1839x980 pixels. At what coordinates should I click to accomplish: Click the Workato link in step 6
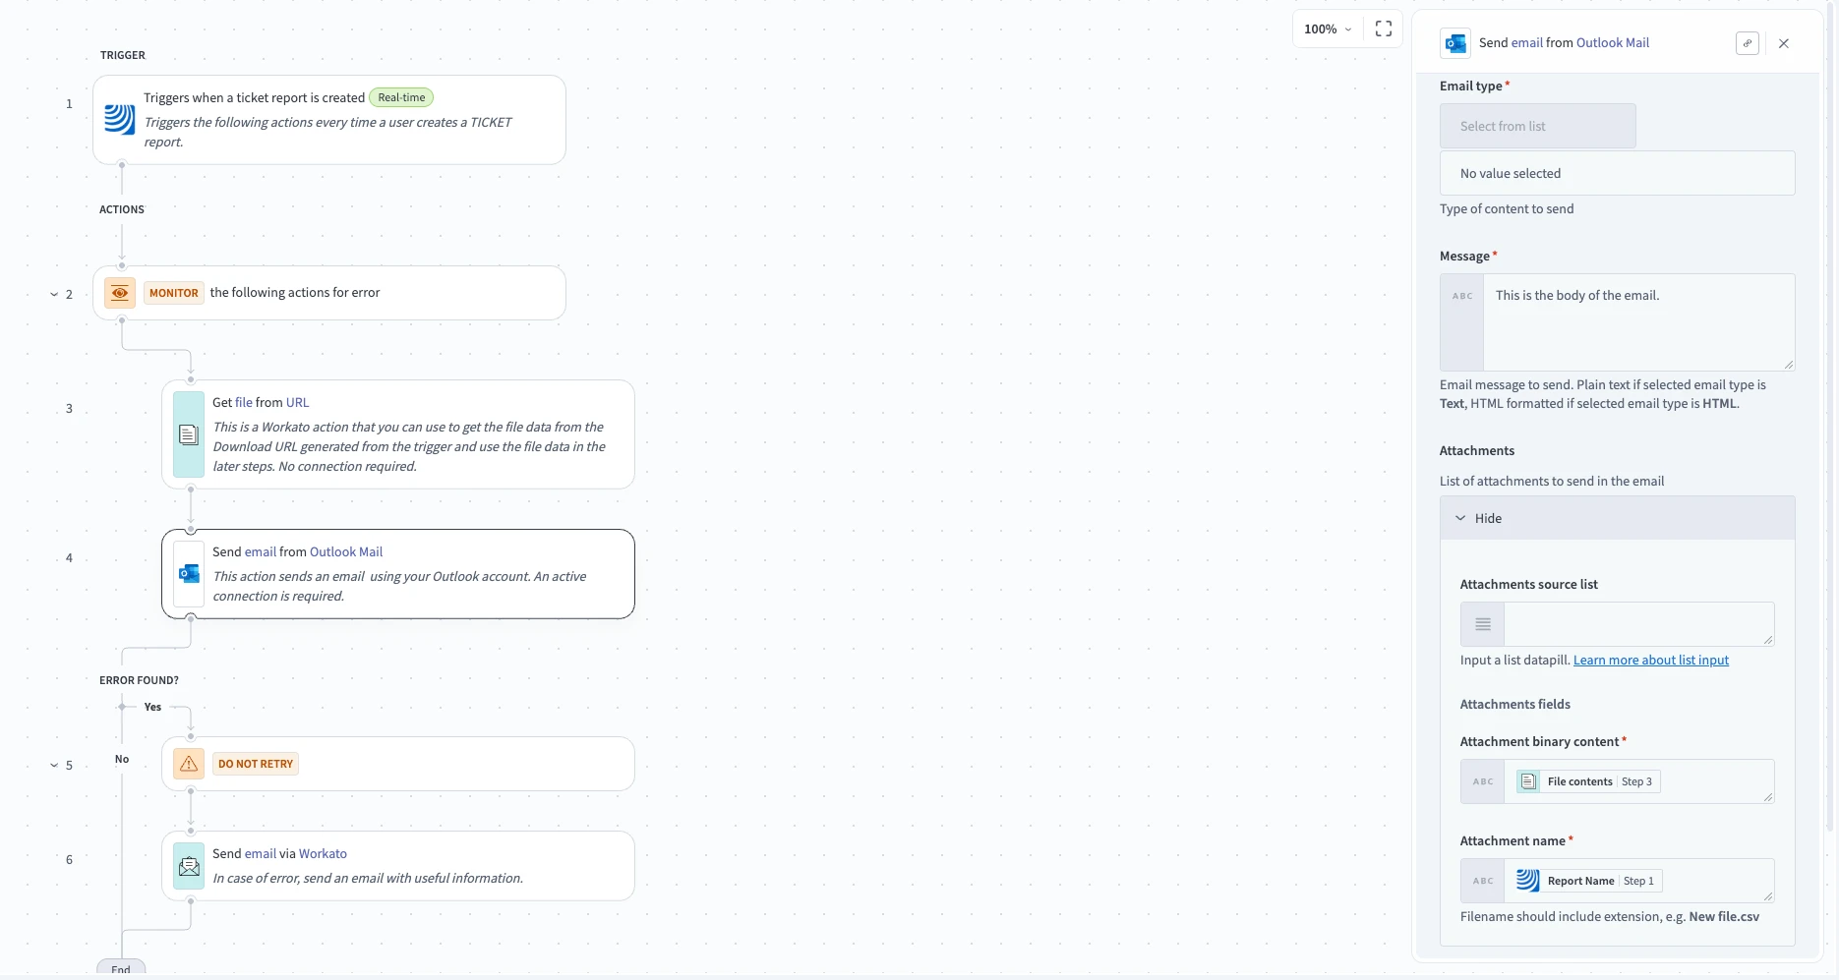tap(323, 853)
